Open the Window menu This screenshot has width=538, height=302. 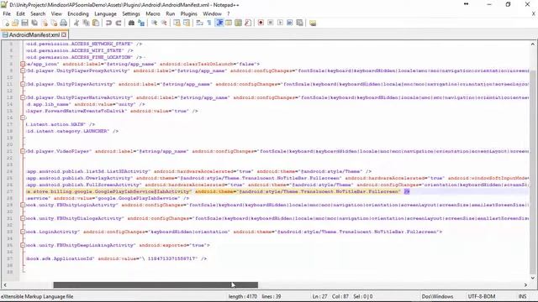(x=212, y=13)
